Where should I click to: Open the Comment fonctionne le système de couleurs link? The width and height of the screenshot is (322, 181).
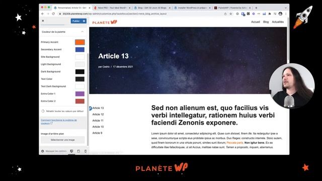tap(59, 122)
